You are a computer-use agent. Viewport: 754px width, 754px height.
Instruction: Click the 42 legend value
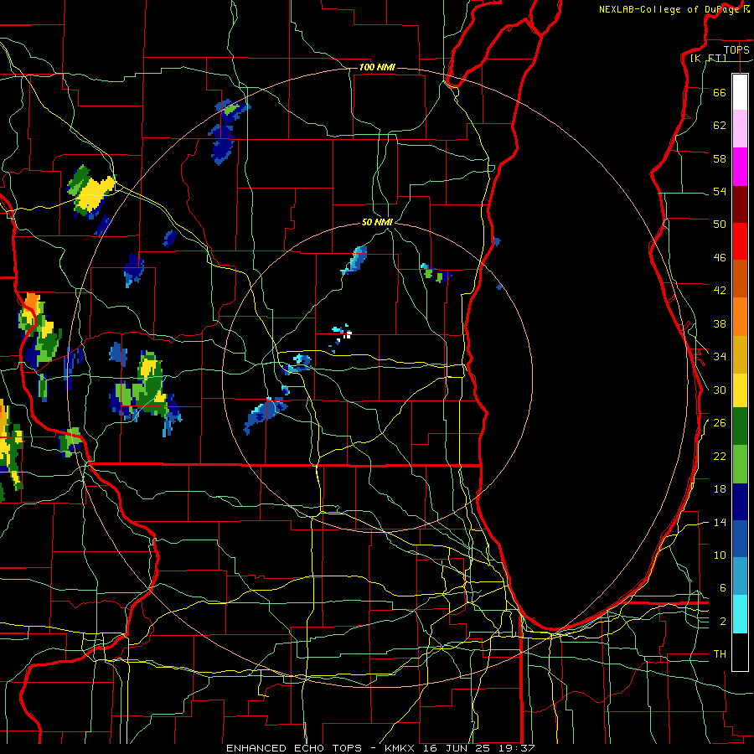720,291
